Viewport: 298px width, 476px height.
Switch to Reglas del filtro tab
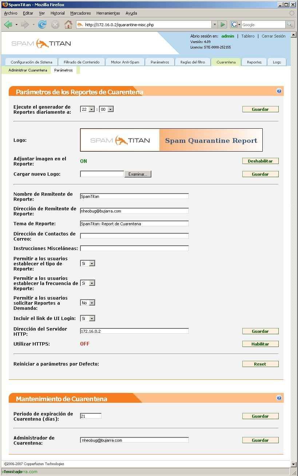192,62
